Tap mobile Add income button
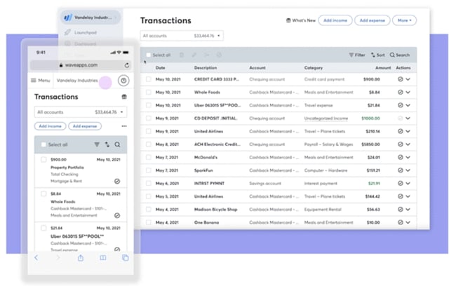Viewport: 456px width, 289px height. [50, 126]
